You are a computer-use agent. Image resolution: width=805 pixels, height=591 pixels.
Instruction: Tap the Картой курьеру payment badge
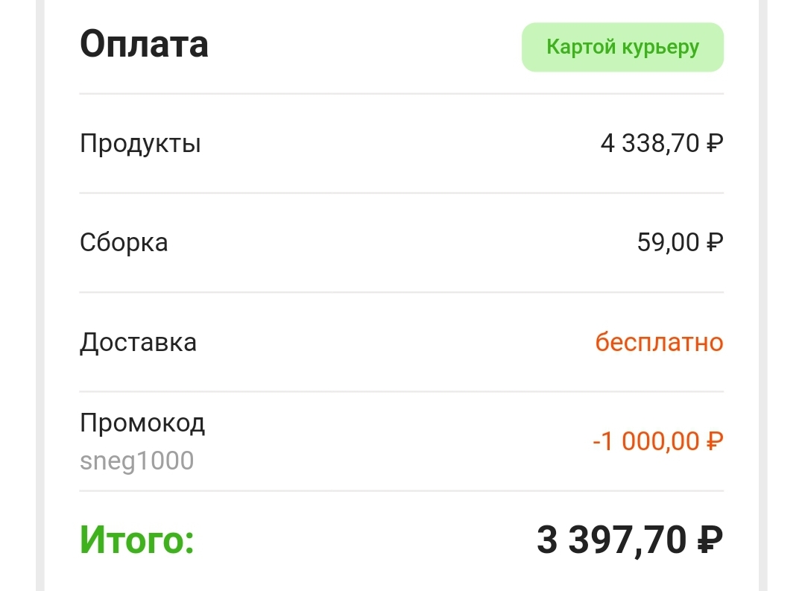[622, 47]
